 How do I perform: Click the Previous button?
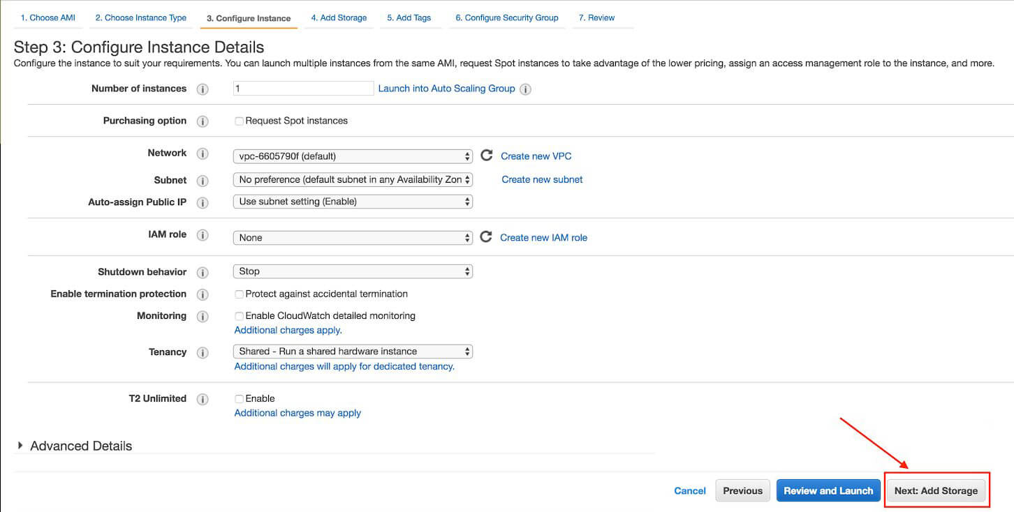click(743, 490)
